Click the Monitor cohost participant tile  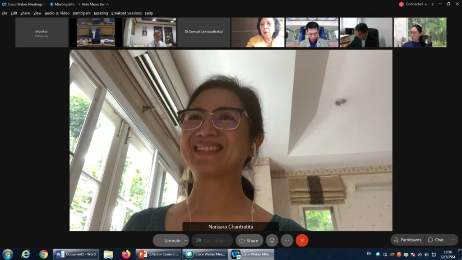[x=42, y=32]
